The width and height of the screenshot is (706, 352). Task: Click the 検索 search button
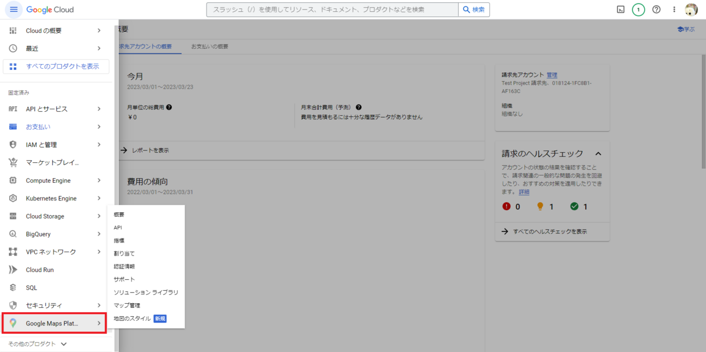474,9
